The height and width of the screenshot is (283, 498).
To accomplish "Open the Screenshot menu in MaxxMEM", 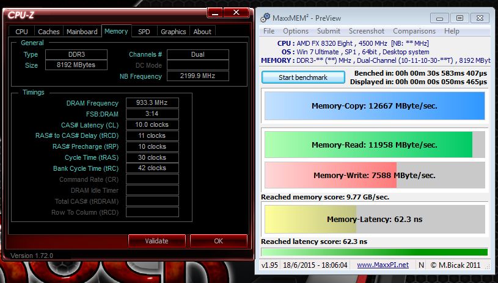I will (367, 31).
